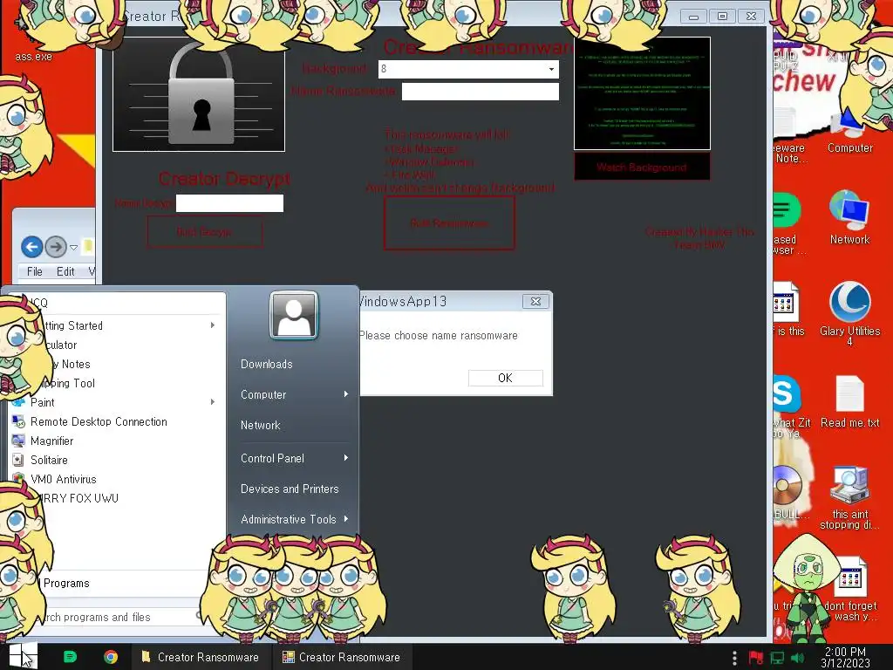Open Devices and Printers in Start menu
Image resolution: width=893 pixels, height=670 pixels.
pyautogui.click(x=290, y=489)
